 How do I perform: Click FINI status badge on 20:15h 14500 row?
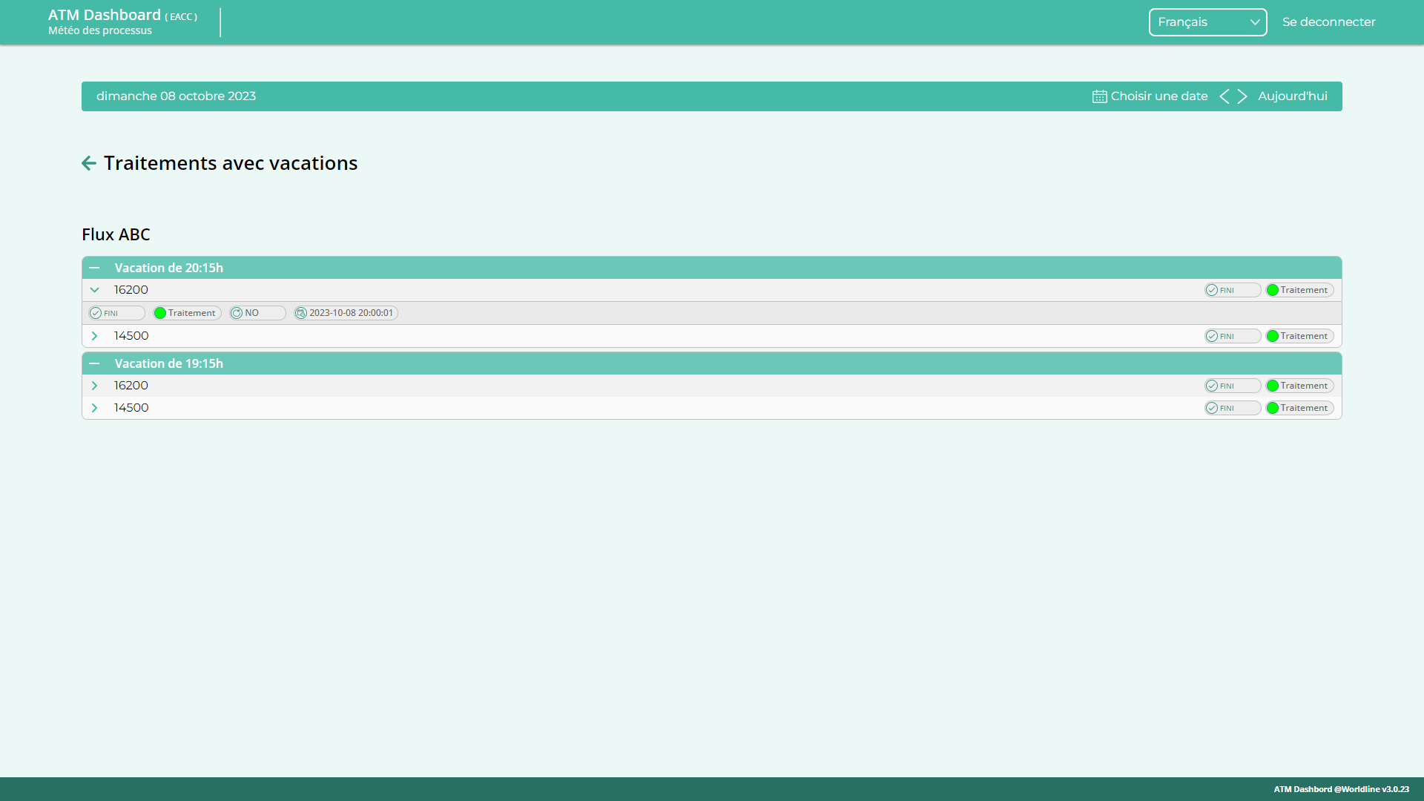click(x=1232, y=336)
